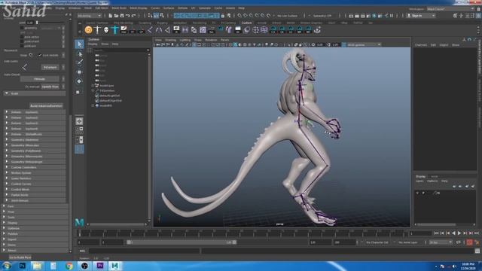Viewport: 482px width, 271px height.
Task: Expand the Face section
Action: [x=35, y=206]
